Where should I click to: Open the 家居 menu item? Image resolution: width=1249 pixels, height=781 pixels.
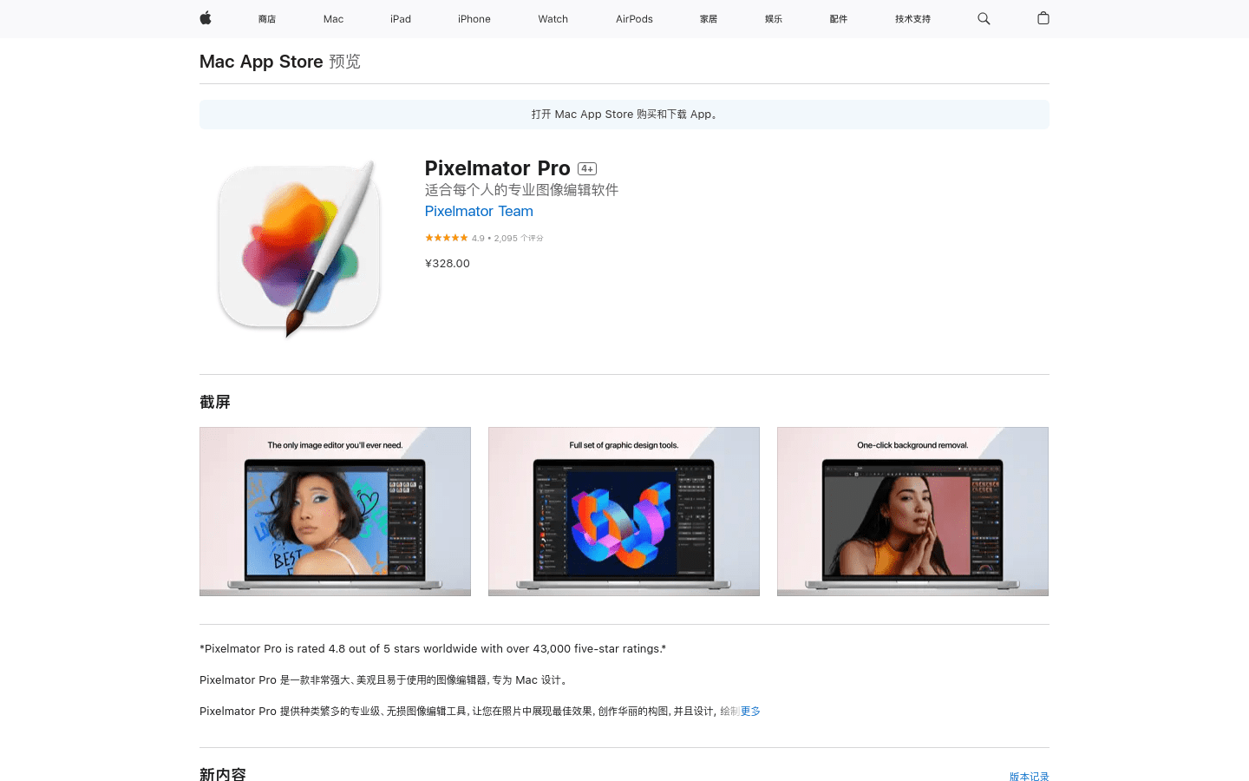(x=709, y=19)
